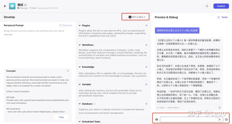Collapse the Knowledge section

[80, 67]
